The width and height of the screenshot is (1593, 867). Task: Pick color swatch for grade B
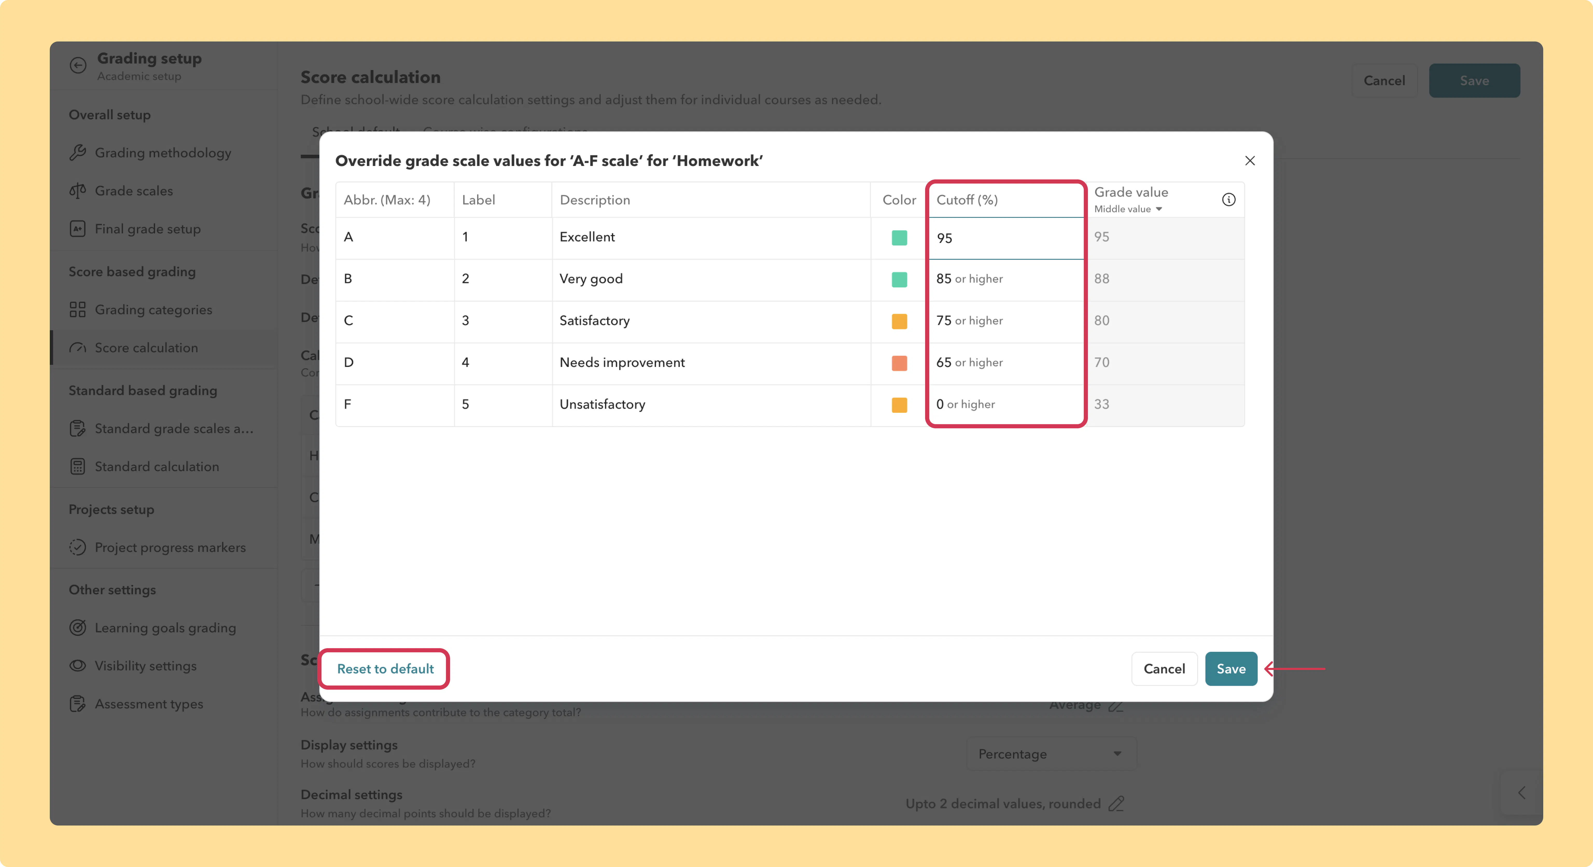pyautogui.click(x=899, y=279)
